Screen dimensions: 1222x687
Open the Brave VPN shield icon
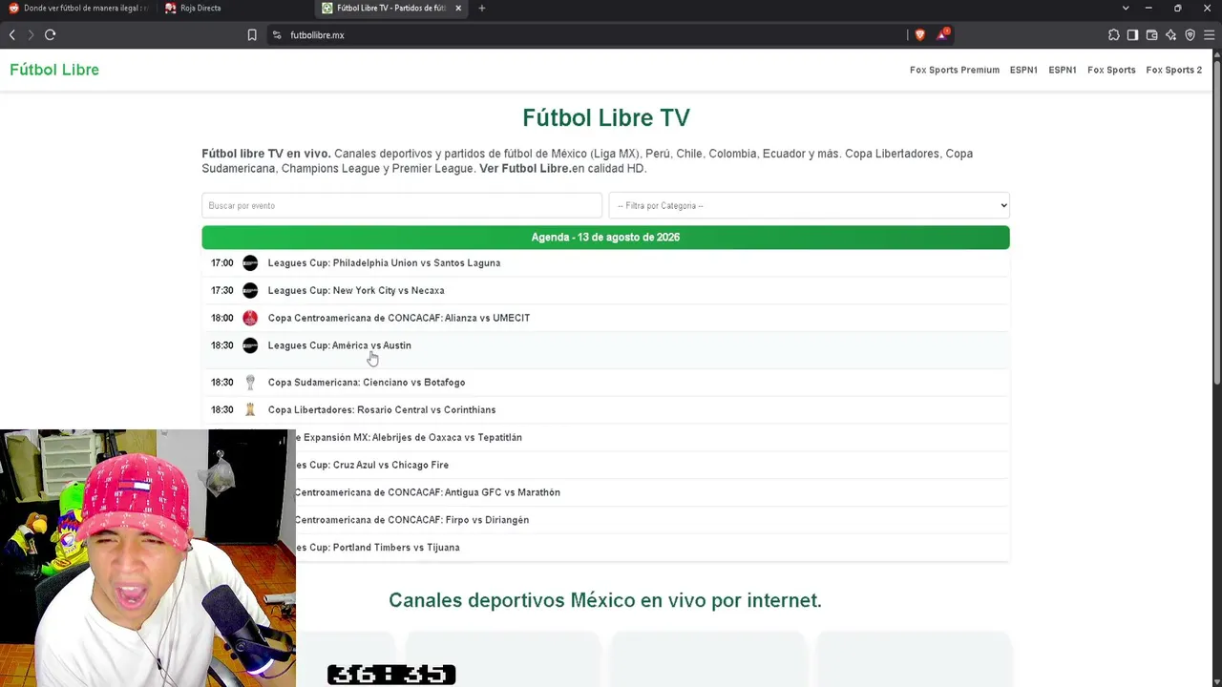(x=1190, y=35)
